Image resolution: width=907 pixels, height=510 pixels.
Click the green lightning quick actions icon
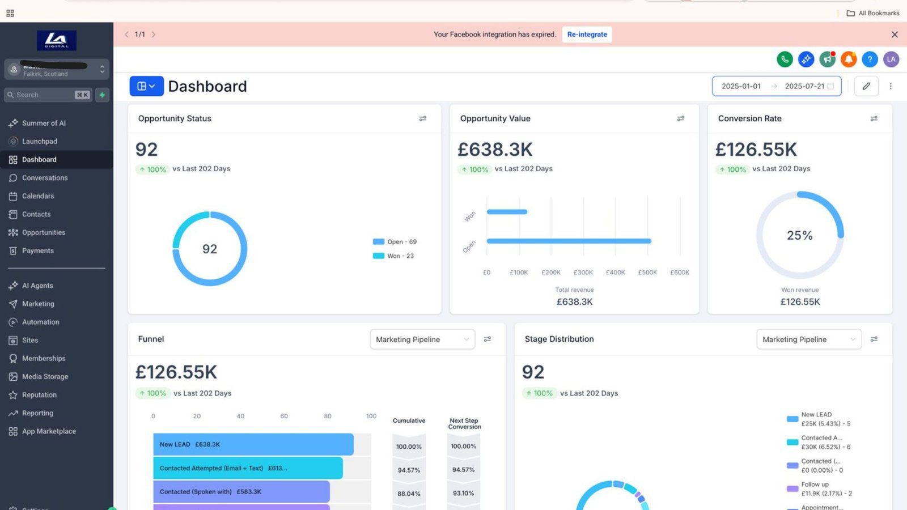(102, 95)
